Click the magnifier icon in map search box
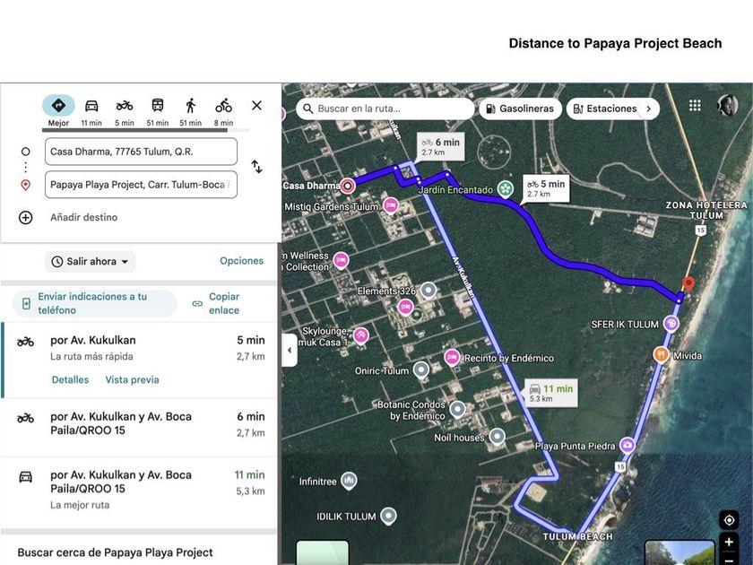The image size is (753, 565). (307, 109)
